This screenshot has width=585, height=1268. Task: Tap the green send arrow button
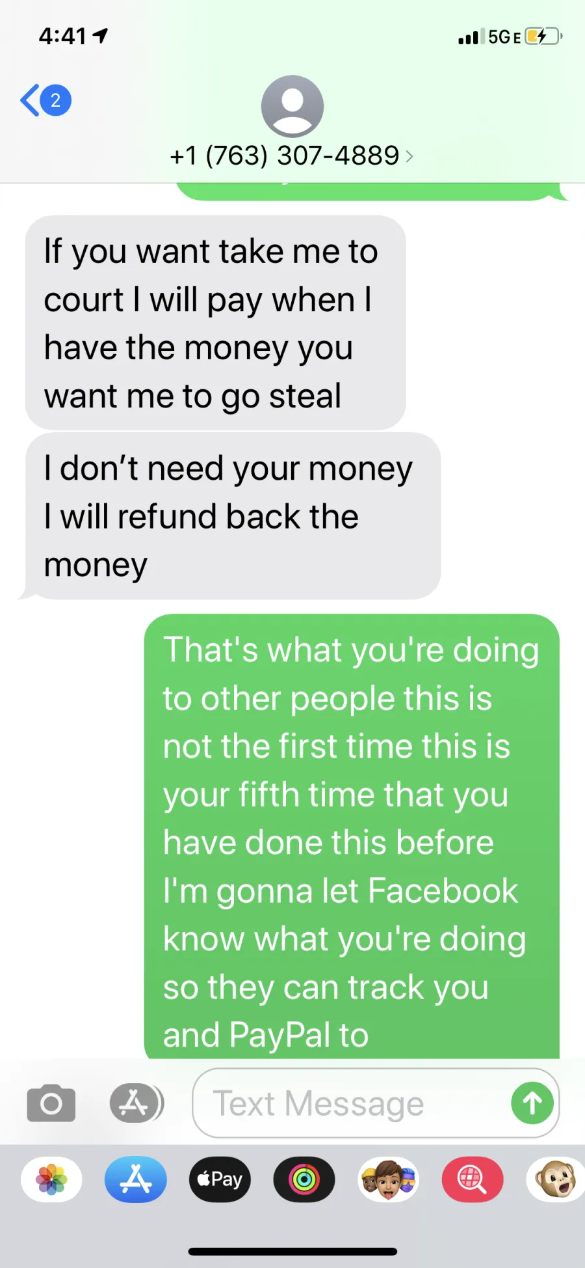pos(532,1103)
